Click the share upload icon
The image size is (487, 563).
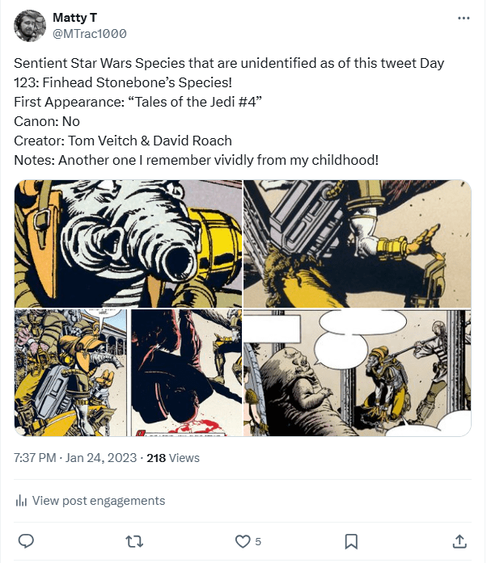coord(459,540)
